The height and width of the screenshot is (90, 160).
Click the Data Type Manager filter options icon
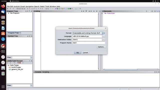(x=31, y=85)
